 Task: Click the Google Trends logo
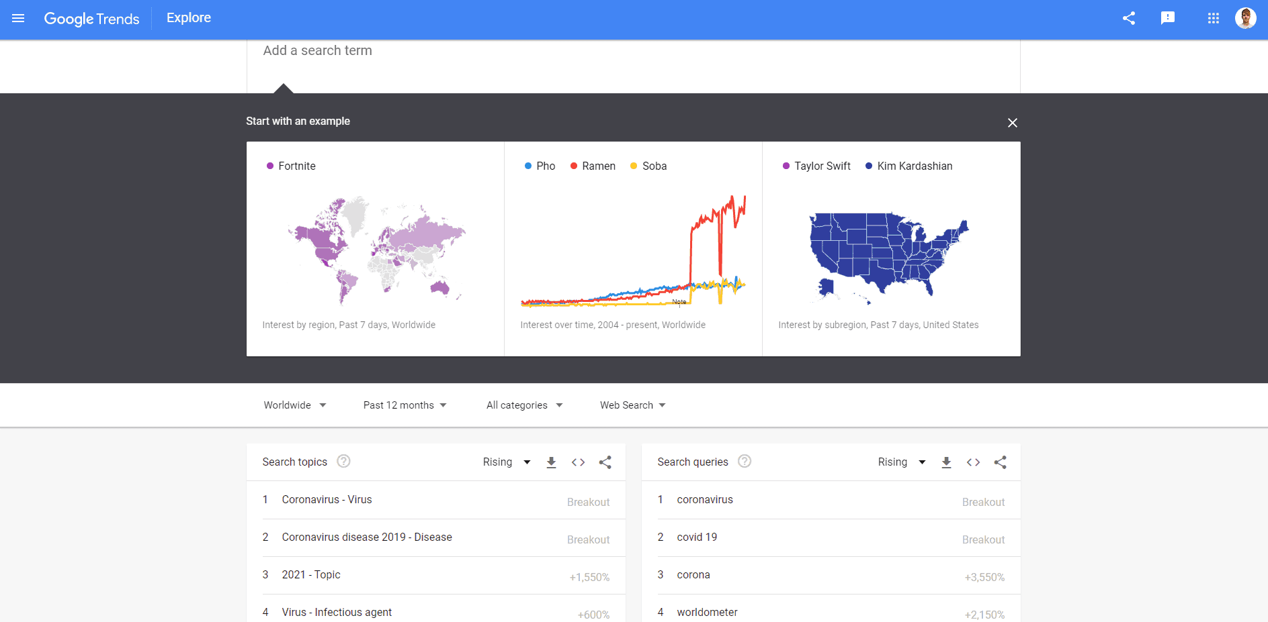pos(91,19)
